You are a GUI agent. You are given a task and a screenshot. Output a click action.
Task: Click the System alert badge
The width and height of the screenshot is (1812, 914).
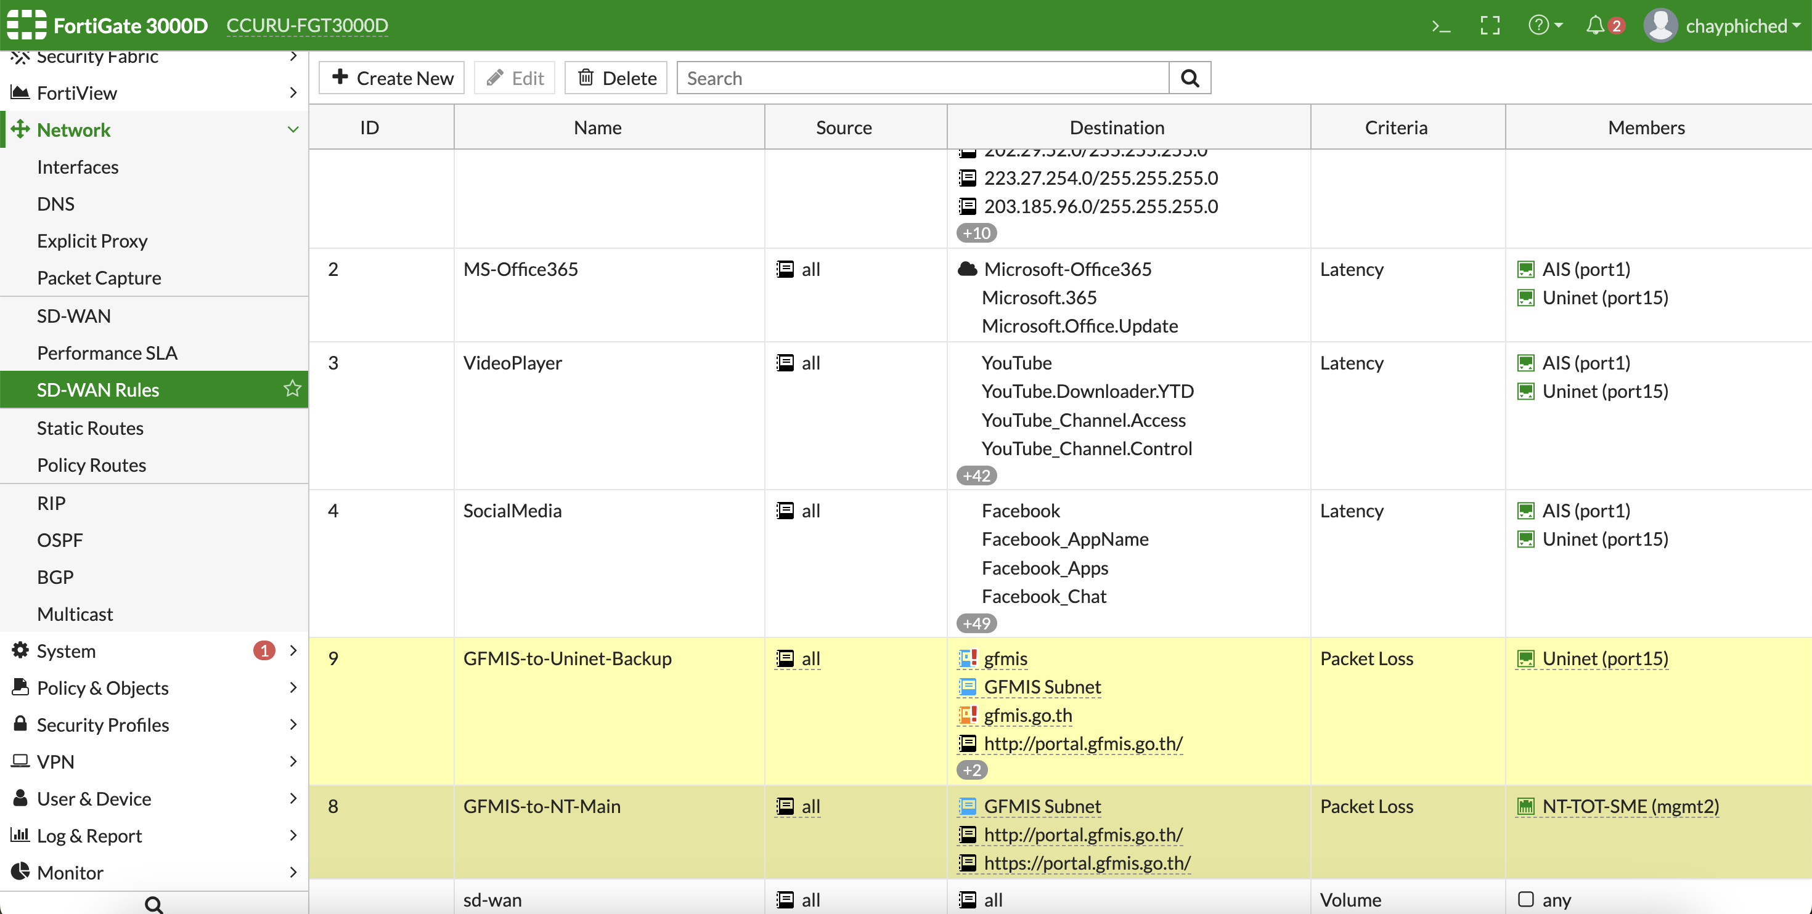point(264,650)
